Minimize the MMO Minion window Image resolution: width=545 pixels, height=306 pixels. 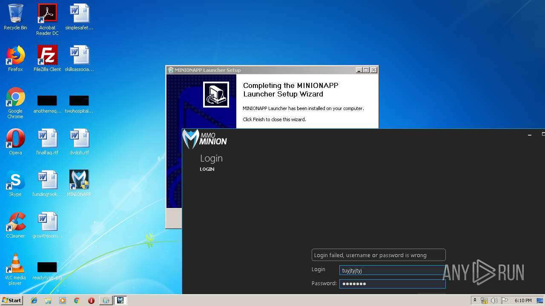click(529, 135)
